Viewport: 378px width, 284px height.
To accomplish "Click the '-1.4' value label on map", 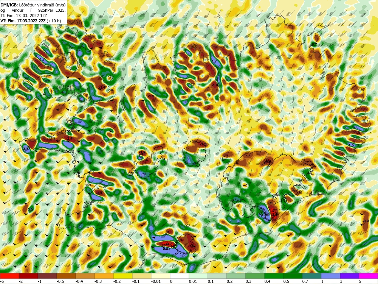I will [102, 87].
